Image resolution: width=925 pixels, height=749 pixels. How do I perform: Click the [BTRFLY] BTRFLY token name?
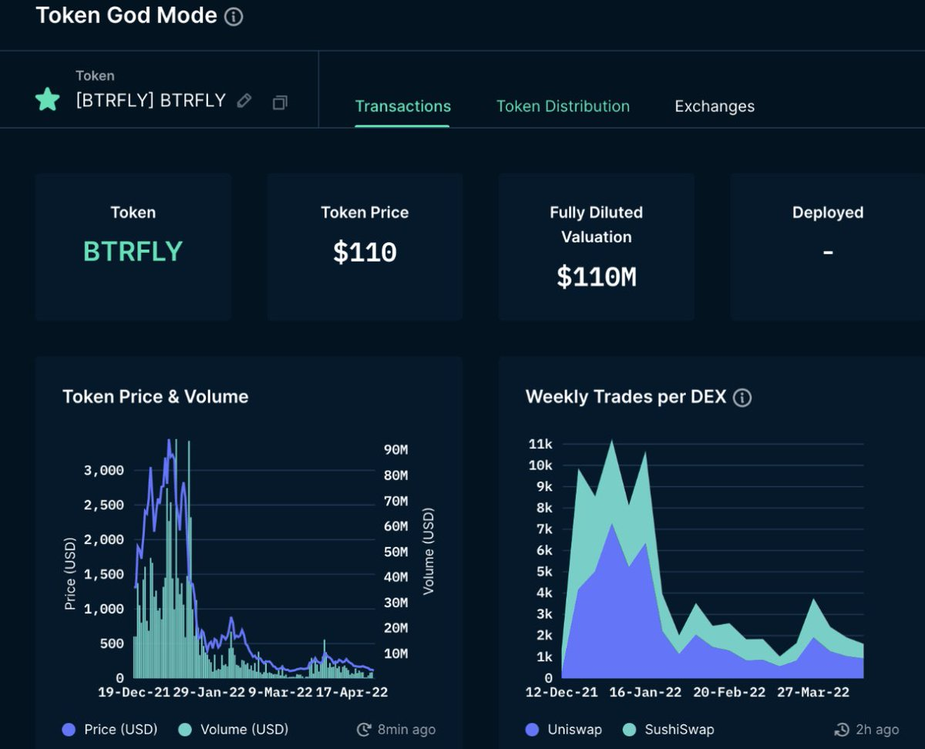tap(150, 100)
